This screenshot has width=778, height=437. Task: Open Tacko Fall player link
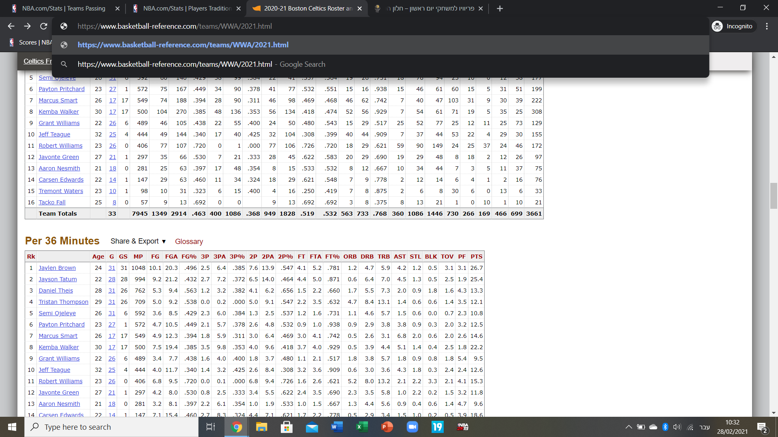click(x=52, y=202)
